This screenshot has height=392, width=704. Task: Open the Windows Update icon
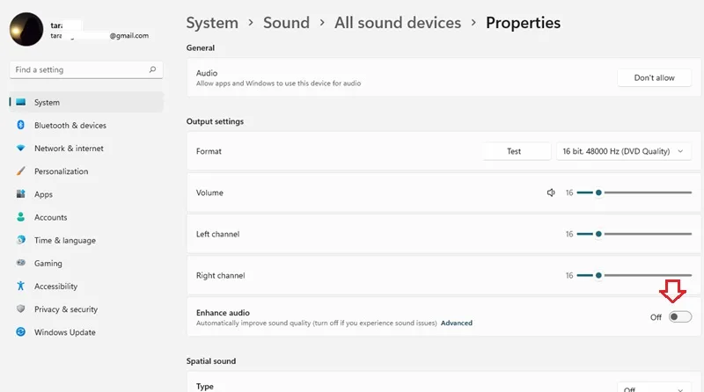[x=20, y=332]
